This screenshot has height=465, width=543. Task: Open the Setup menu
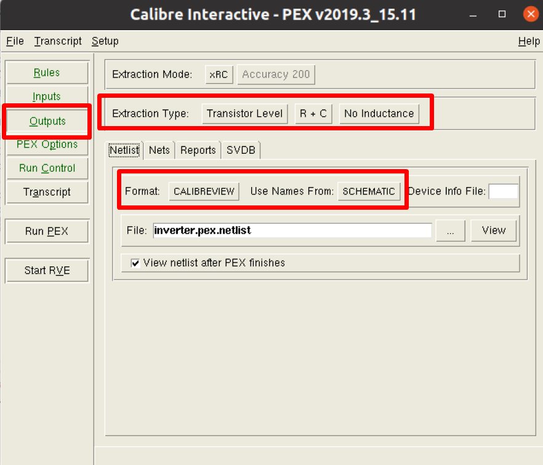point(105,41)
